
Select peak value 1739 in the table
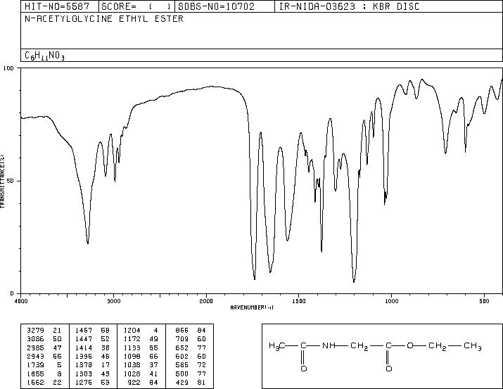(36, 365)
